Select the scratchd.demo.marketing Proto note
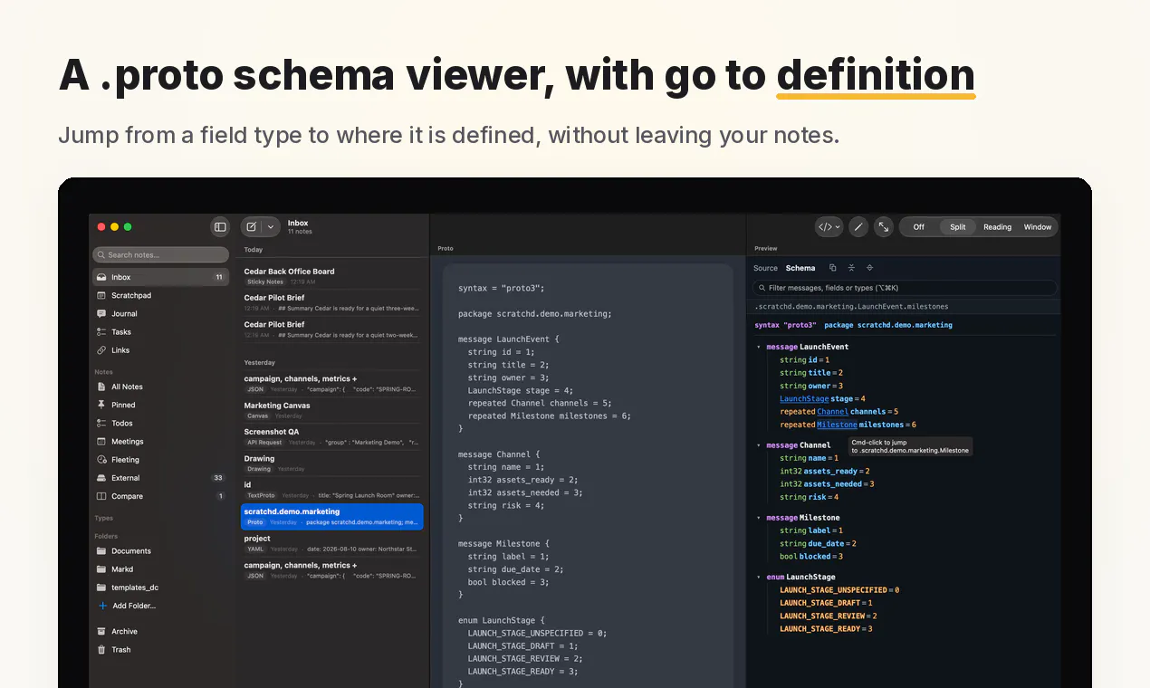This screenshot has width=1150, height=688. [331, 517]
